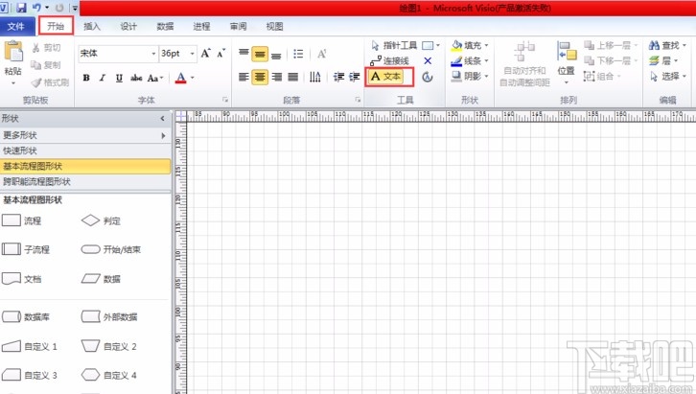The height and width of the screenshot is (394, 696).
Task: Open the Select dropdown in editing
Action: [x=667, y=77]
